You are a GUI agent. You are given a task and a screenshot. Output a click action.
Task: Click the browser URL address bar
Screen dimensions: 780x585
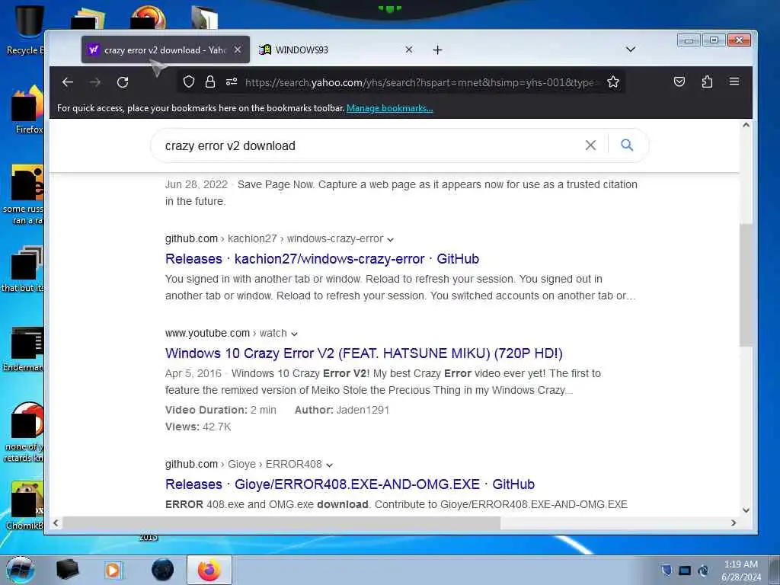point(420,82)
